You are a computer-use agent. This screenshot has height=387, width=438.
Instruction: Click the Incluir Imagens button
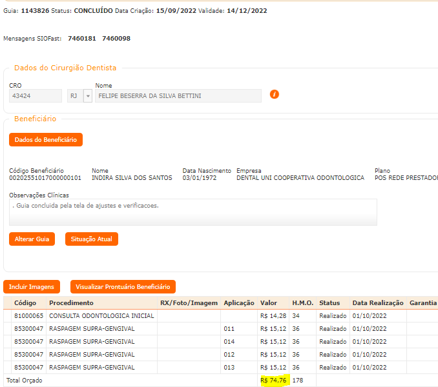[32, 286]
